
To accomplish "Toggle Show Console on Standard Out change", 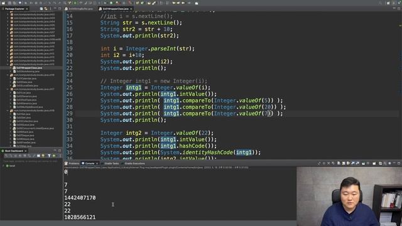I will point(353,163).
